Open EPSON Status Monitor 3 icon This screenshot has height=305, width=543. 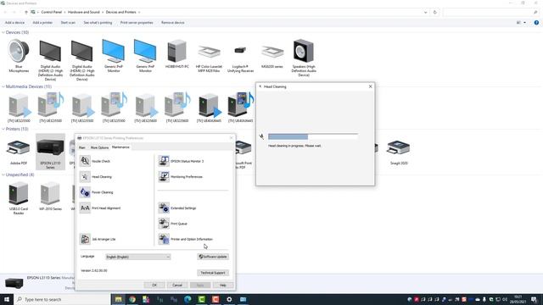pos(164,161)
